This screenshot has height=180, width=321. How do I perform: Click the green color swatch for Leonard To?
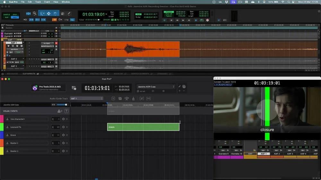coord(2,127)
